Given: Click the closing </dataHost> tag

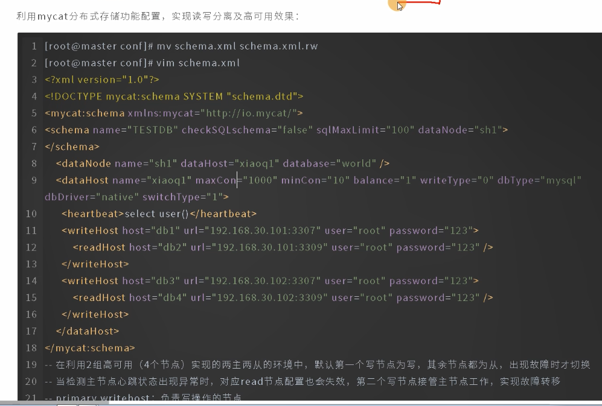Looking at the screenshot, I should (x=88, y=331).
